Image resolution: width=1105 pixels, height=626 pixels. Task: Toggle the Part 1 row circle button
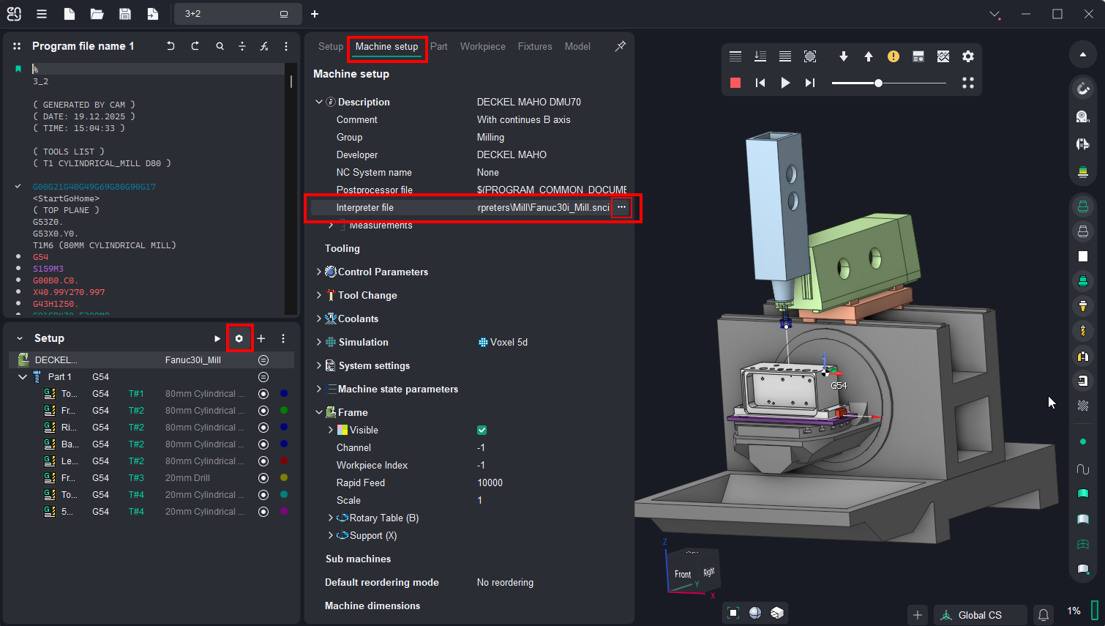tap(263, 377)
